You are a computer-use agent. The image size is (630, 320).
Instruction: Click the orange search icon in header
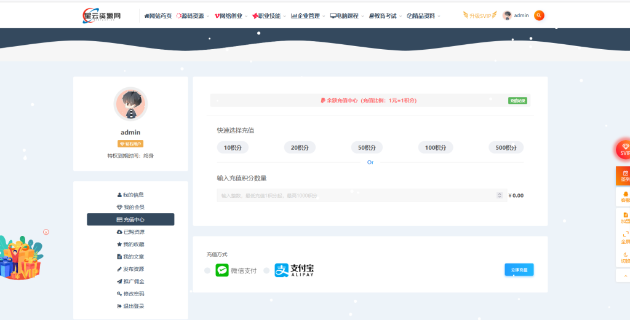[539, 15]
